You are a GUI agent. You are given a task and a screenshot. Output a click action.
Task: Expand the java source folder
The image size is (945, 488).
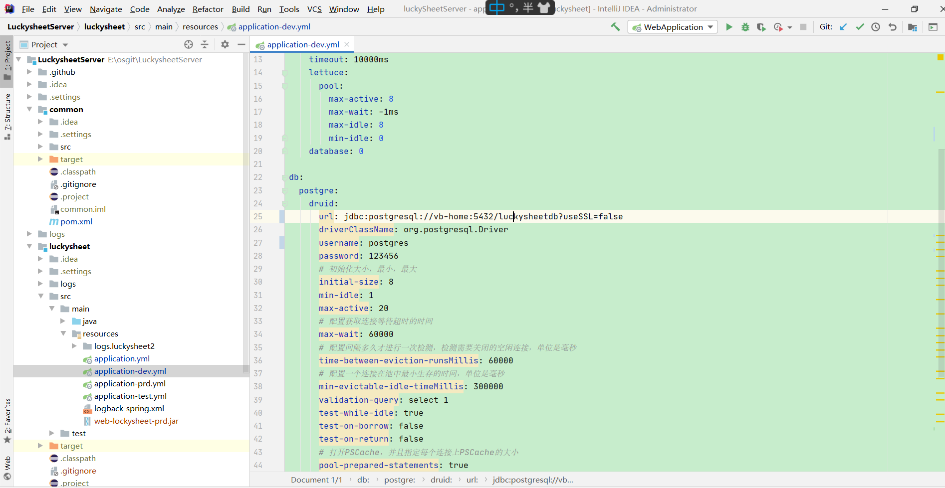[x=63, y=321]
